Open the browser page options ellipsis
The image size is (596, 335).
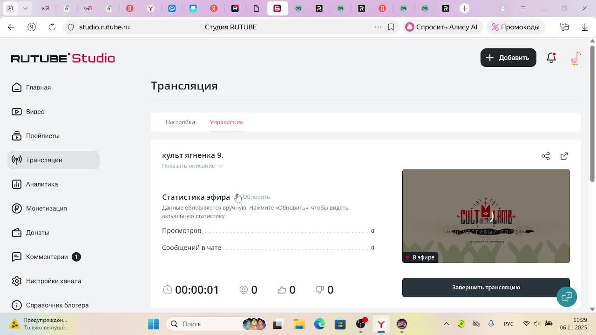378,27
